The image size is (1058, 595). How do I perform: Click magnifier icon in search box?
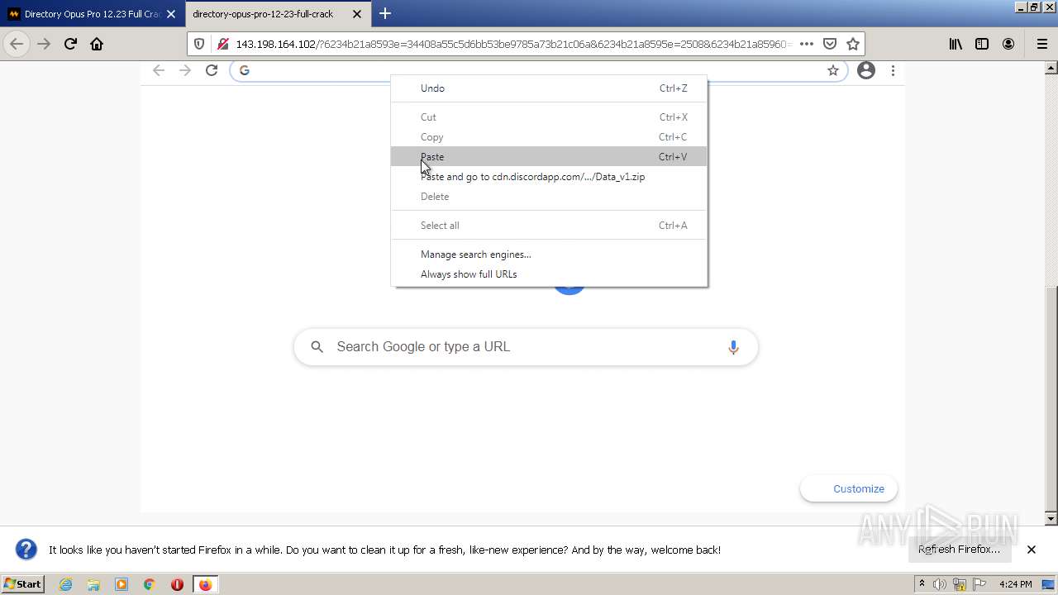[x=317, y=347]
